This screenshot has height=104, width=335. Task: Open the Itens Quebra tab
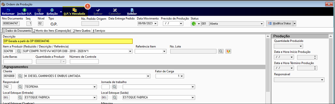pos(82,30)
